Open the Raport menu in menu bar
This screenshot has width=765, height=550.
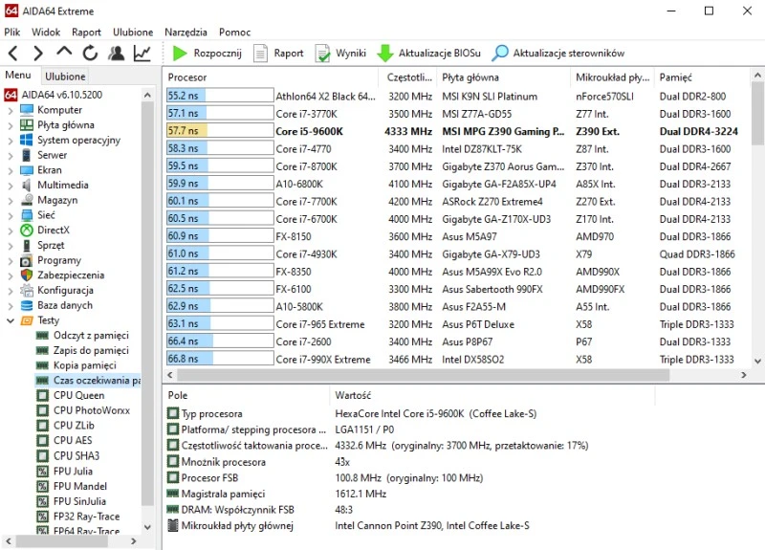click(86, 33)
